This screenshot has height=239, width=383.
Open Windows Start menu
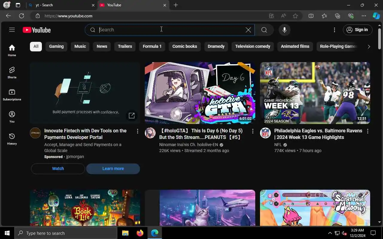click(7, 233)
